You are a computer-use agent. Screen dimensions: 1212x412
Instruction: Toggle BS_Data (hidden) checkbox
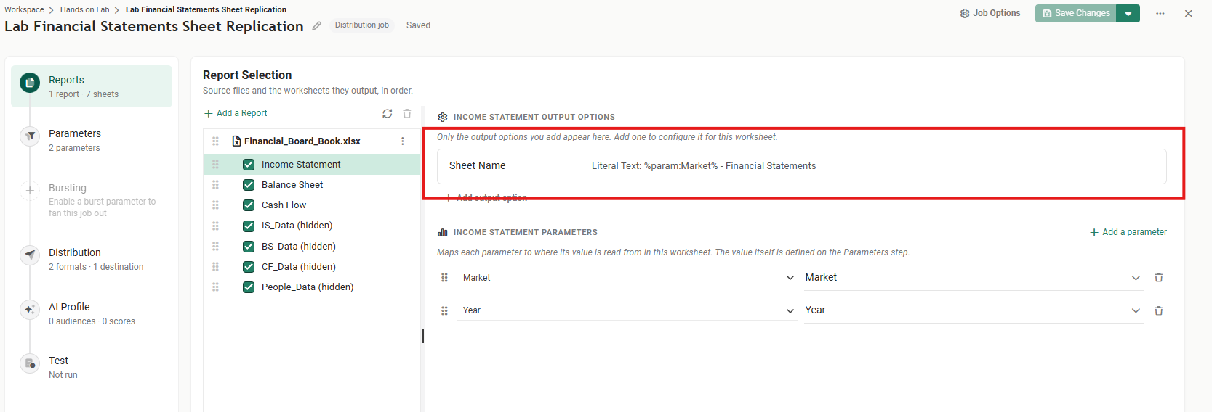click(249, 247)
